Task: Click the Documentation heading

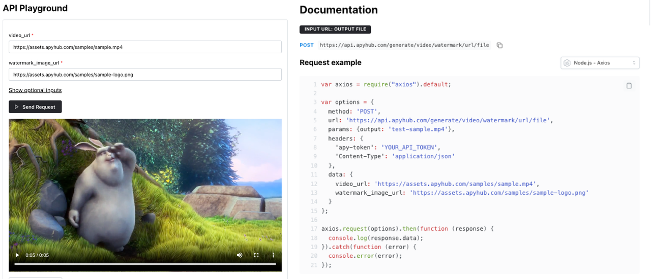Action: pos(339,10)
